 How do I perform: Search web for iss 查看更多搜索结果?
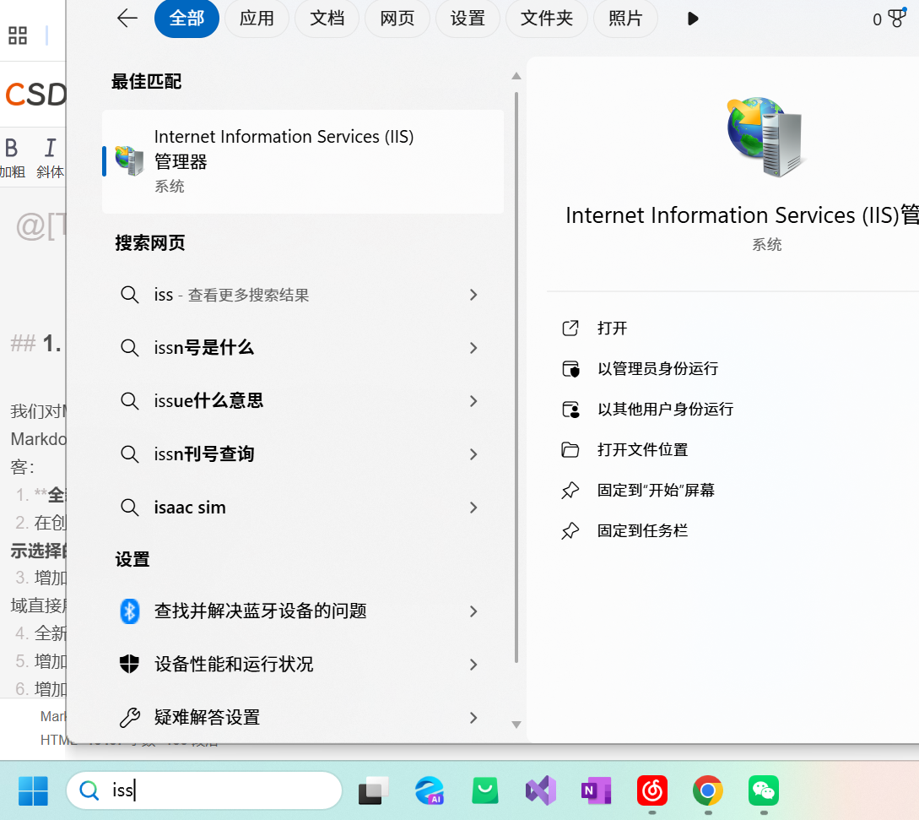(303, 295)
